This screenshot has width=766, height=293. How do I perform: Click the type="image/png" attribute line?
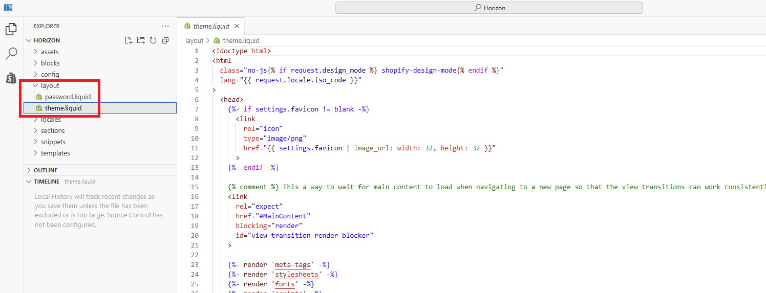point(275,139)
